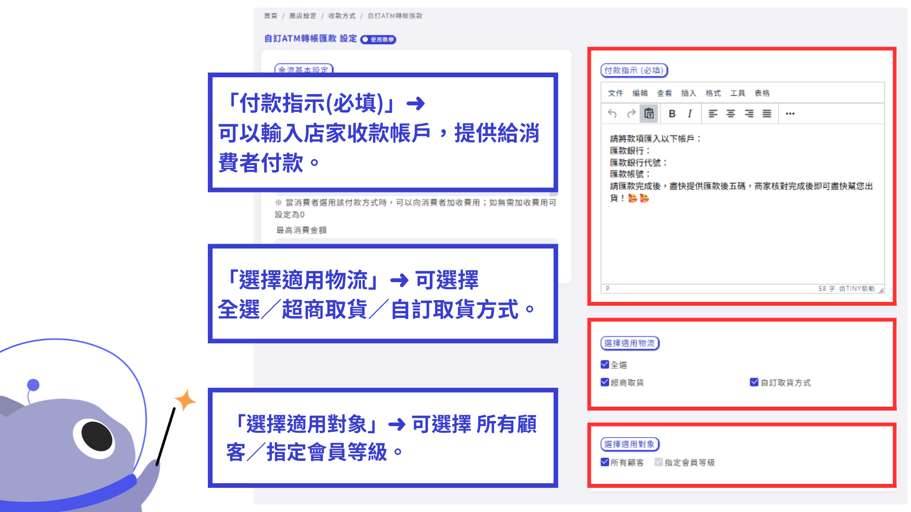911x512 pixels.
Task: Click the 使用教學 button
Action: (x=378, y=39)
